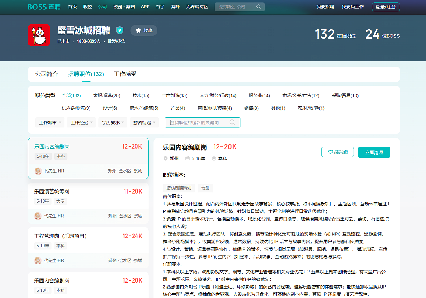Click the graduation cap icon beside 本科
Viewport: 426px width, 298px height.
[214, 158]
